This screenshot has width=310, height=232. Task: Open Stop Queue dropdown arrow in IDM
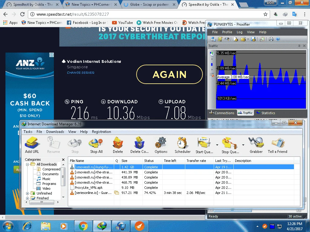tap(243, 145)
